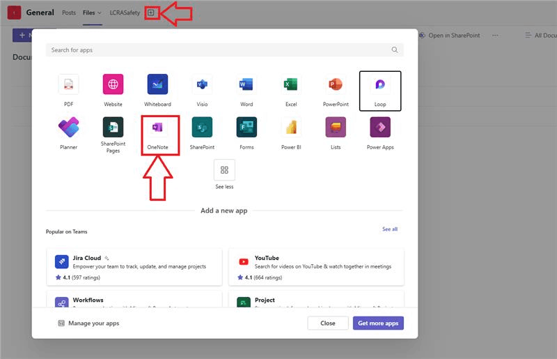
Task: Select the OneNote app icon
Action: point(157,127)
